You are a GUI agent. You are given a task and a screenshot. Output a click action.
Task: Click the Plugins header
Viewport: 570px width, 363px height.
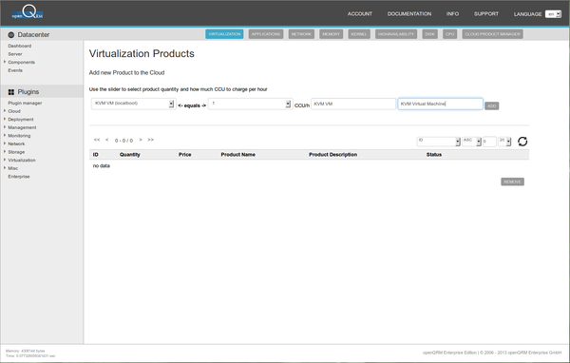(x=28, y=91)
